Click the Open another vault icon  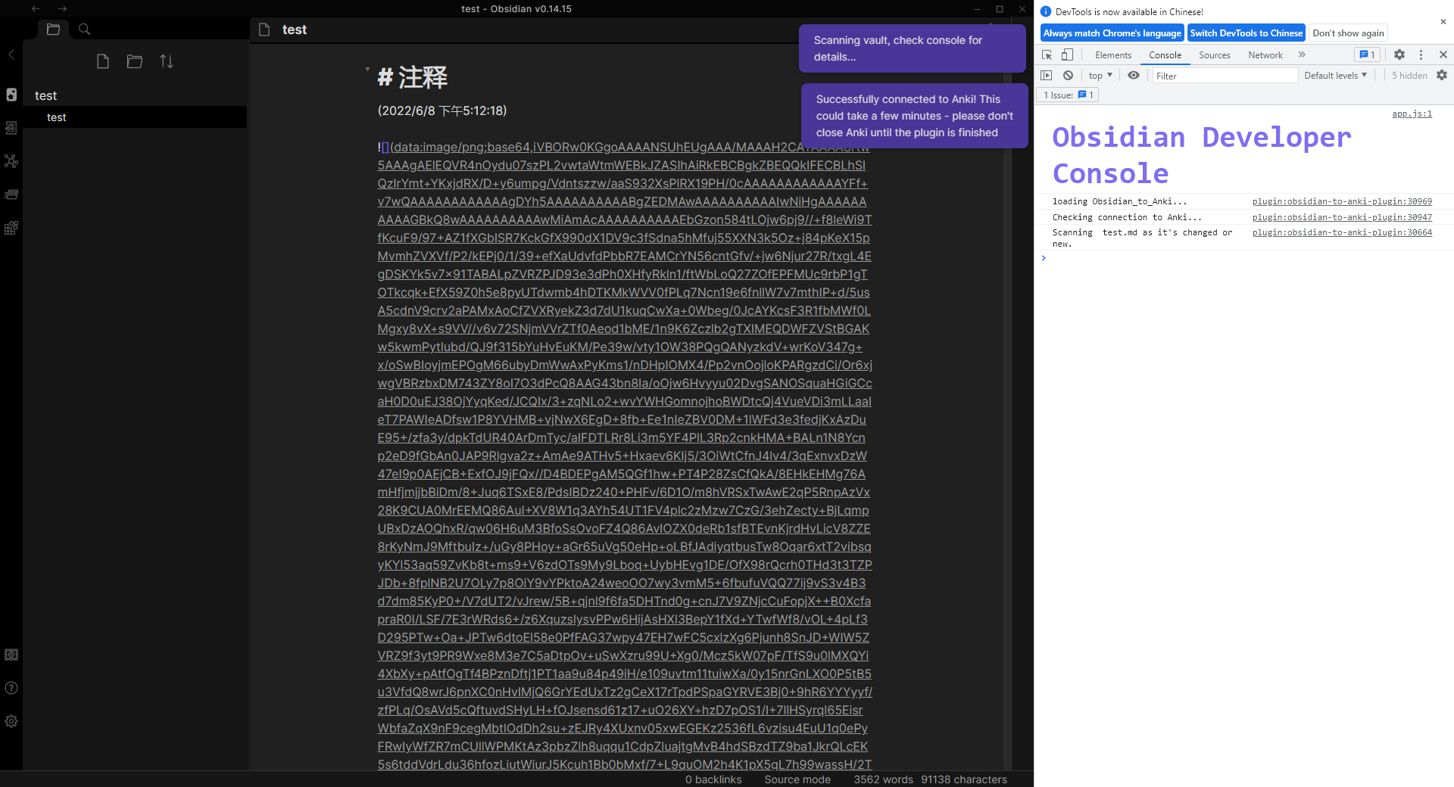click(11, 655)
